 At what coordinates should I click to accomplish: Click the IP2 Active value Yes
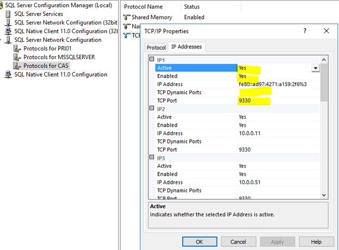[x=242, y=117]
